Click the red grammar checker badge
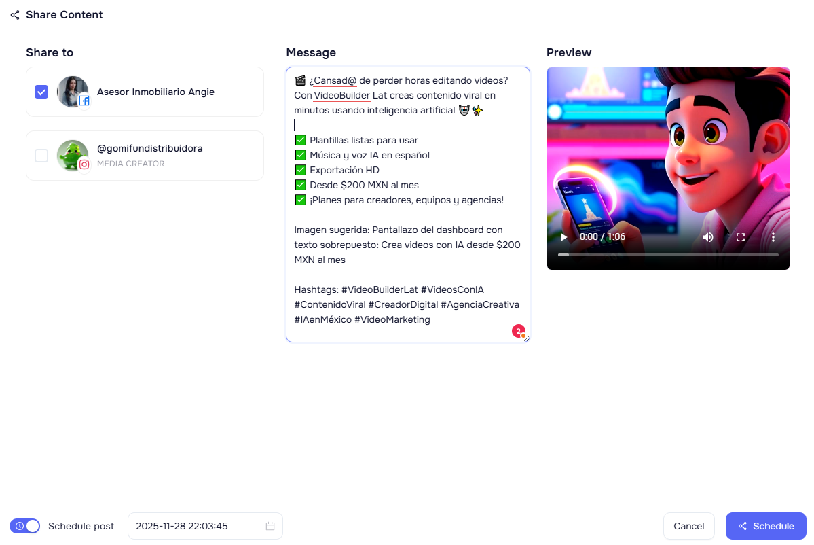This screenshot has height=545, width=814. (518, 331)
